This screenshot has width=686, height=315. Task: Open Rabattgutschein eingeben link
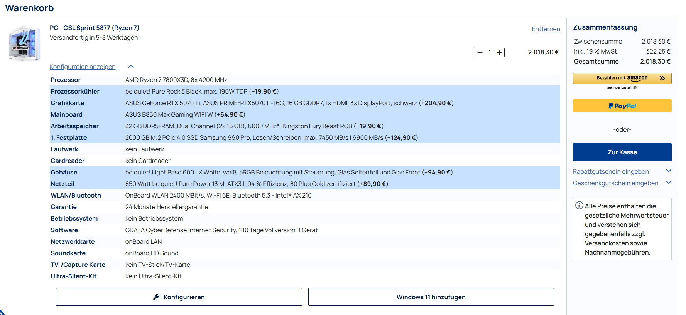(x=611, y=171)
